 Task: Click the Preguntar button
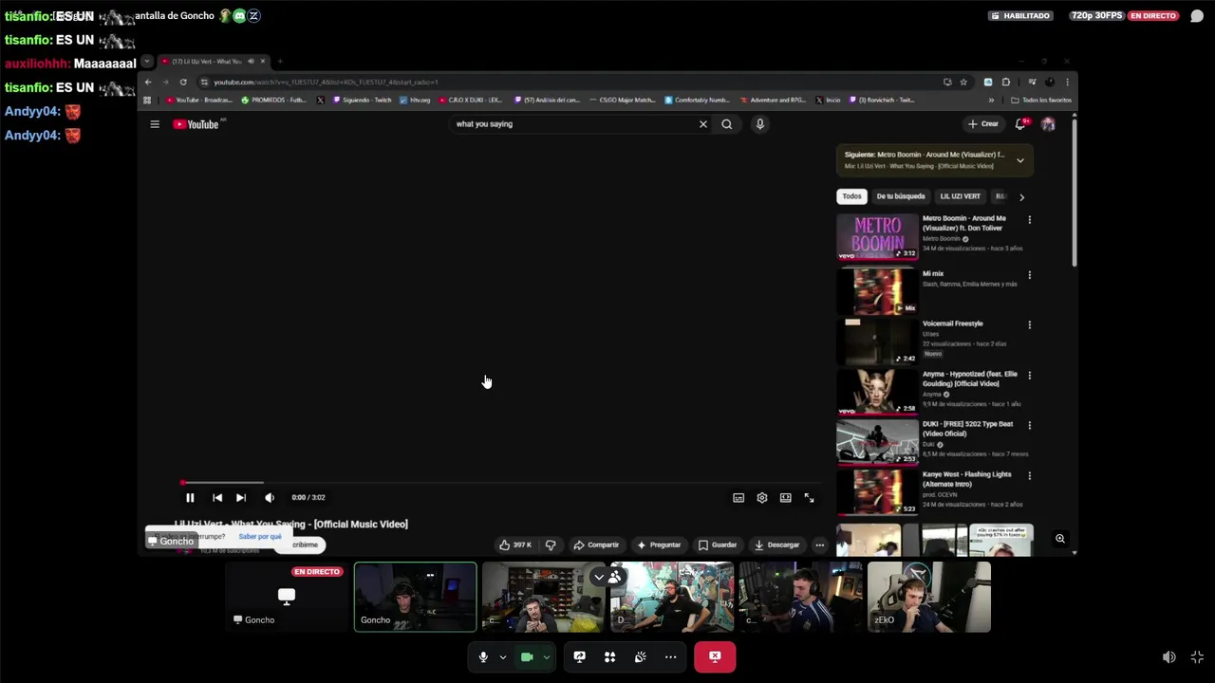point(659,545)
